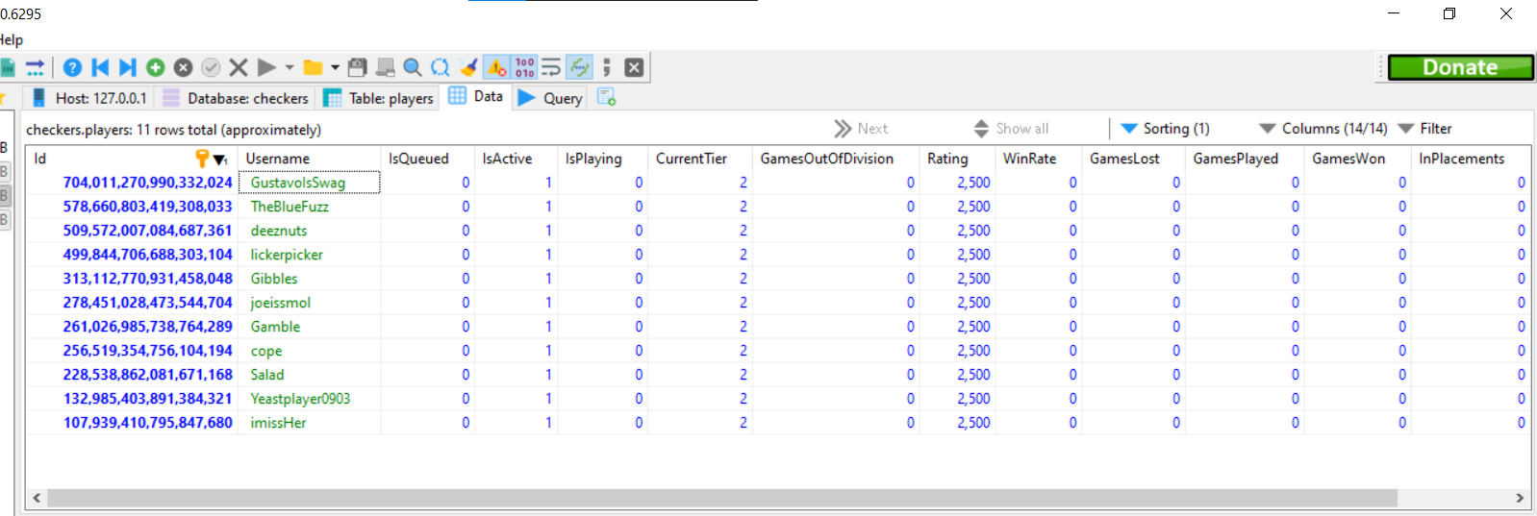Select the IsActive cell in Salad row
Viewport: 1537px width, 516px height.
(516, 375)
